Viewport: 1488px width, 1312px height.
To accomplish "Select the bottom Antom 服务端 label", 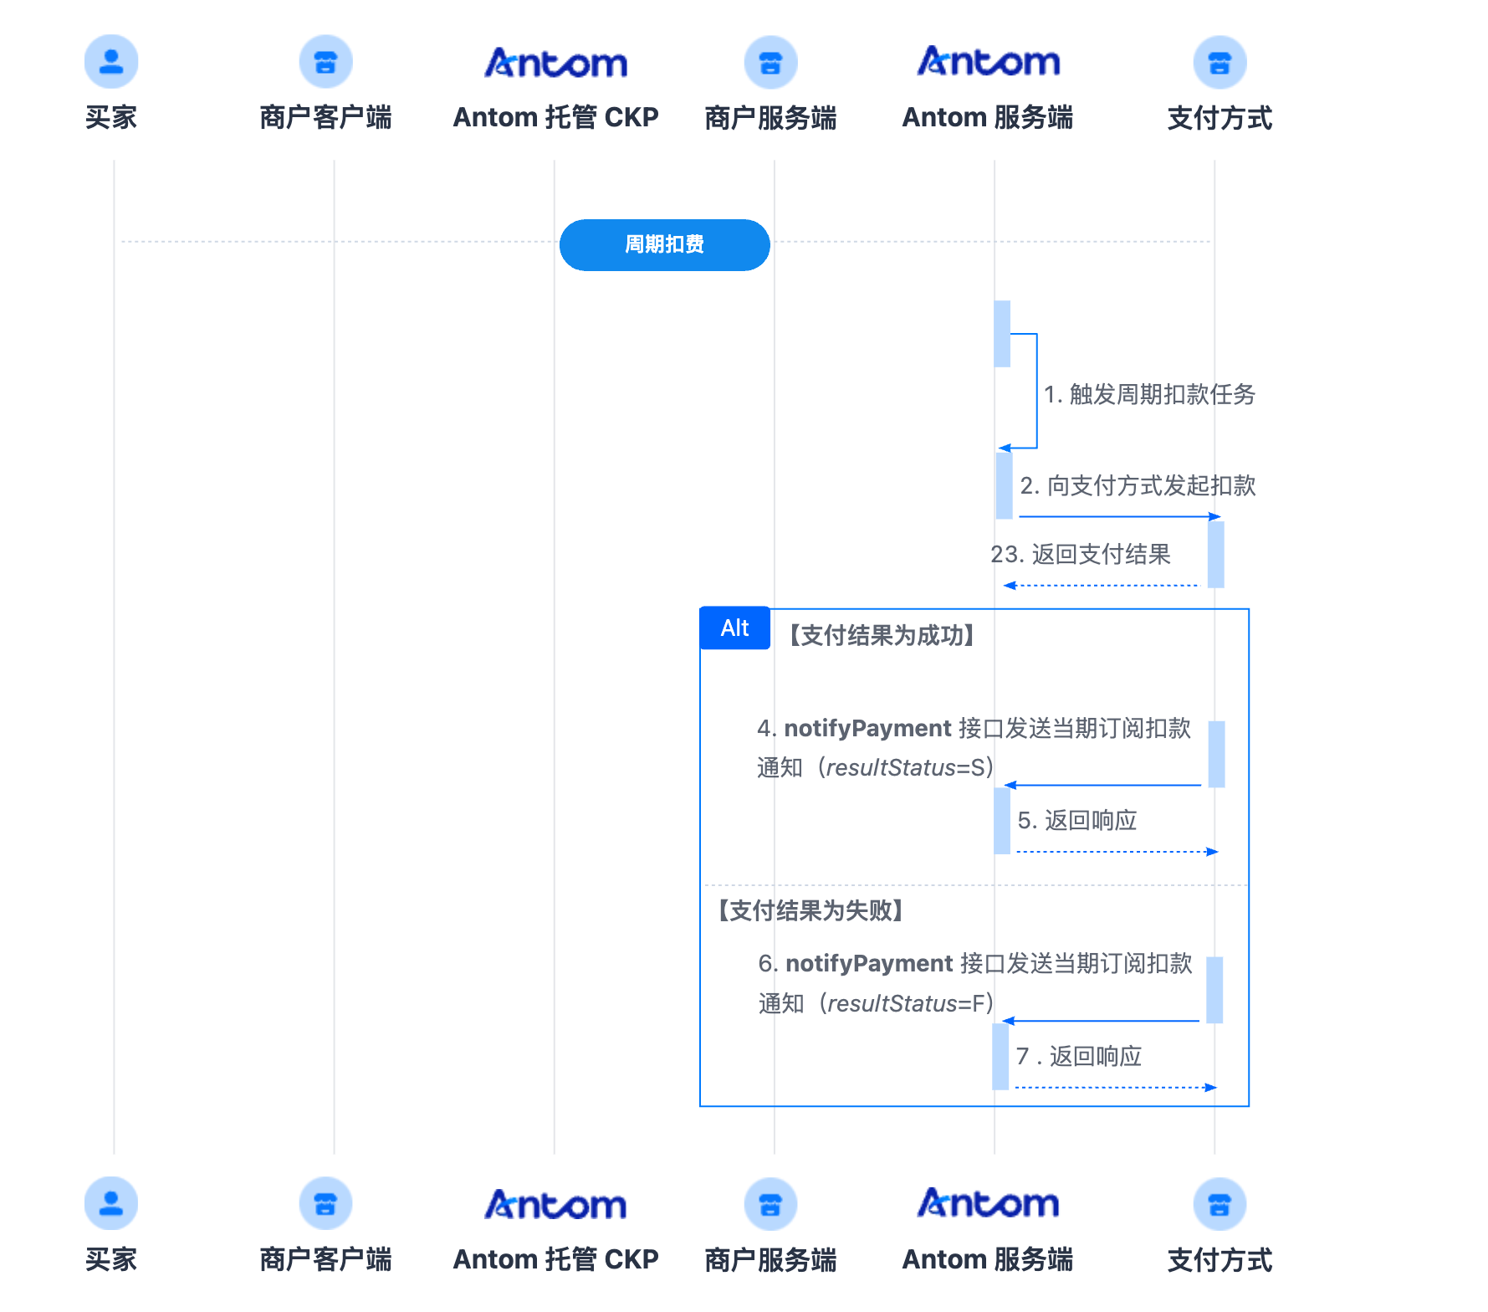I will pyautogui.click(x=988, y=1259).
